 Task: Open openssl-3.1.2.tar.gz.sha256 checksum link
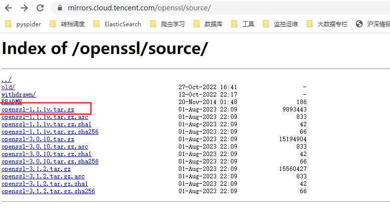pyautogui.click(x=48, y=191)
